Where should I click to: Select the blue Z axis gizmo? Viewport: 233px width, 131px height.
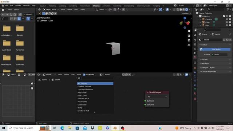(185, 18)
